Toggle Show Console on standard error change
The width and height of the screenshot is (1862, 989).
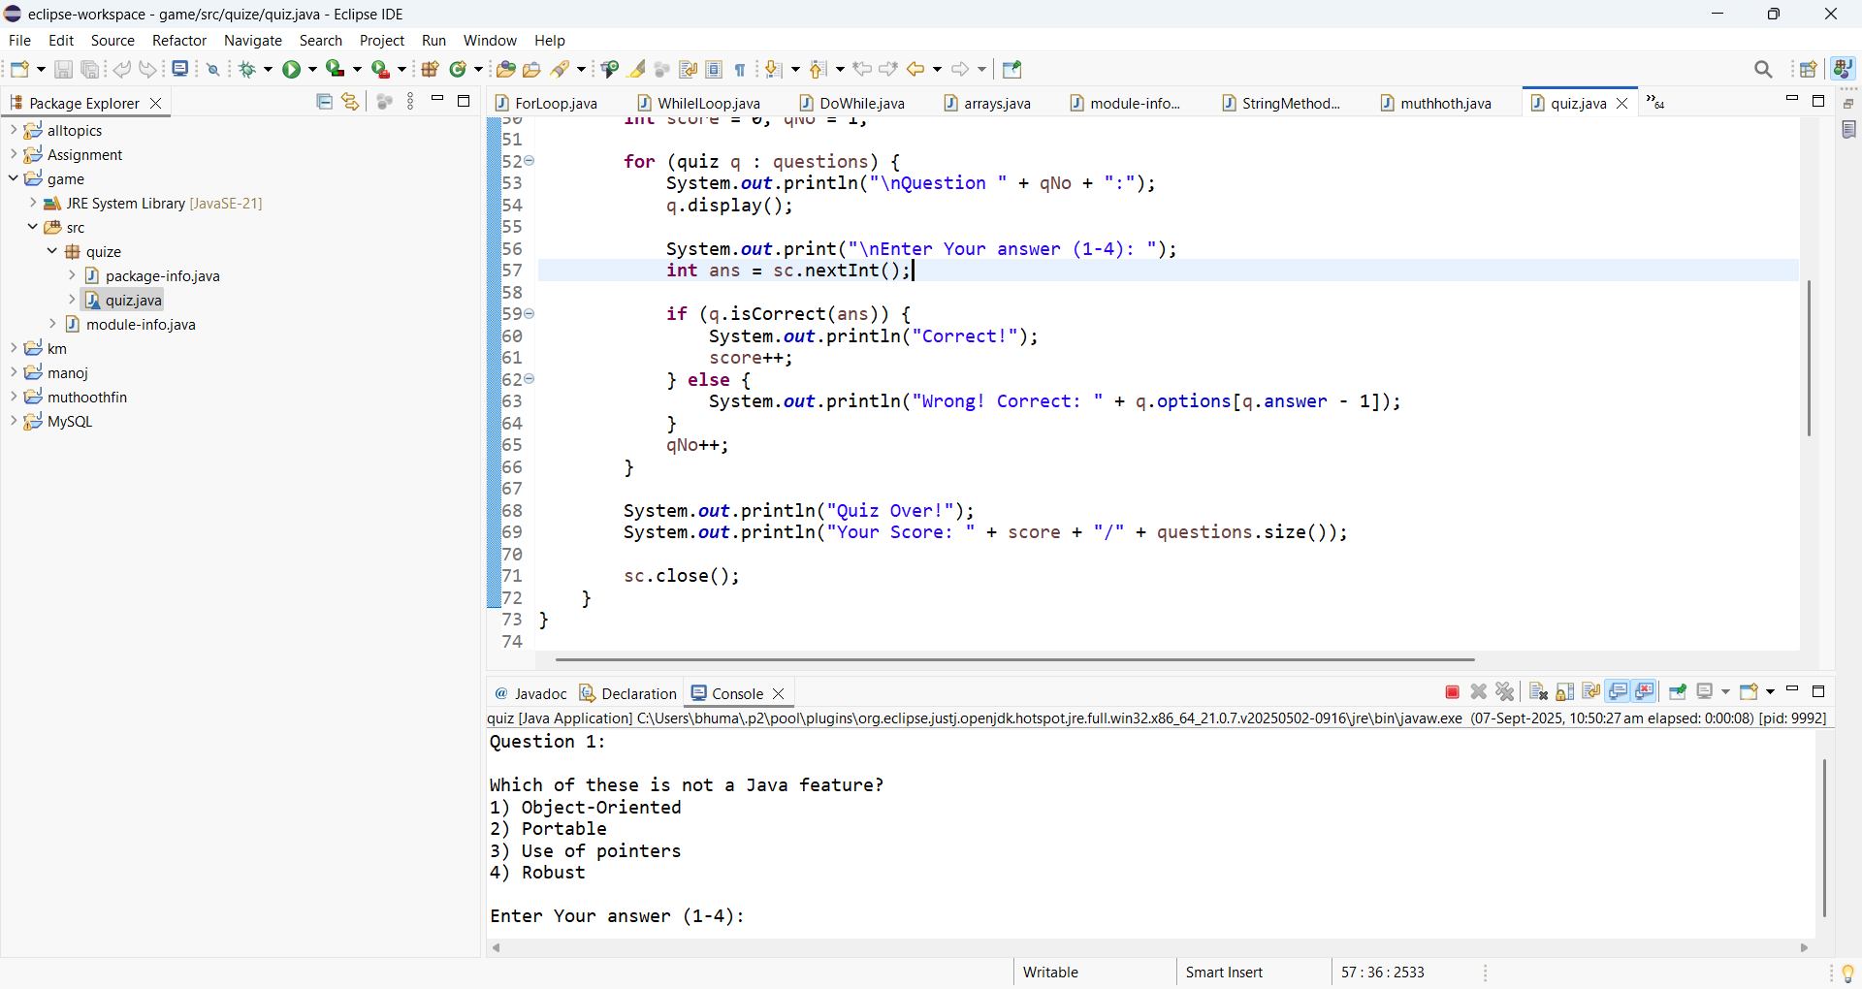(x=1645, y=692)
